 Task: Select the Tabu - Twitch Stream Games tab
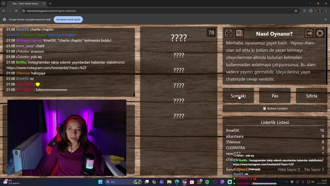pos(27,4)
